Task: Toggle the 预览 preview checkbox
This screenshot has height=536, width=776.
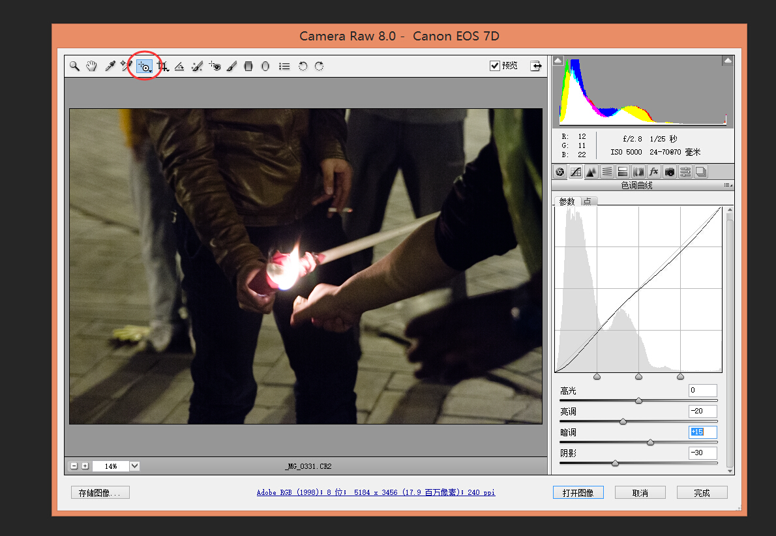Action: [x=495, y=66]
